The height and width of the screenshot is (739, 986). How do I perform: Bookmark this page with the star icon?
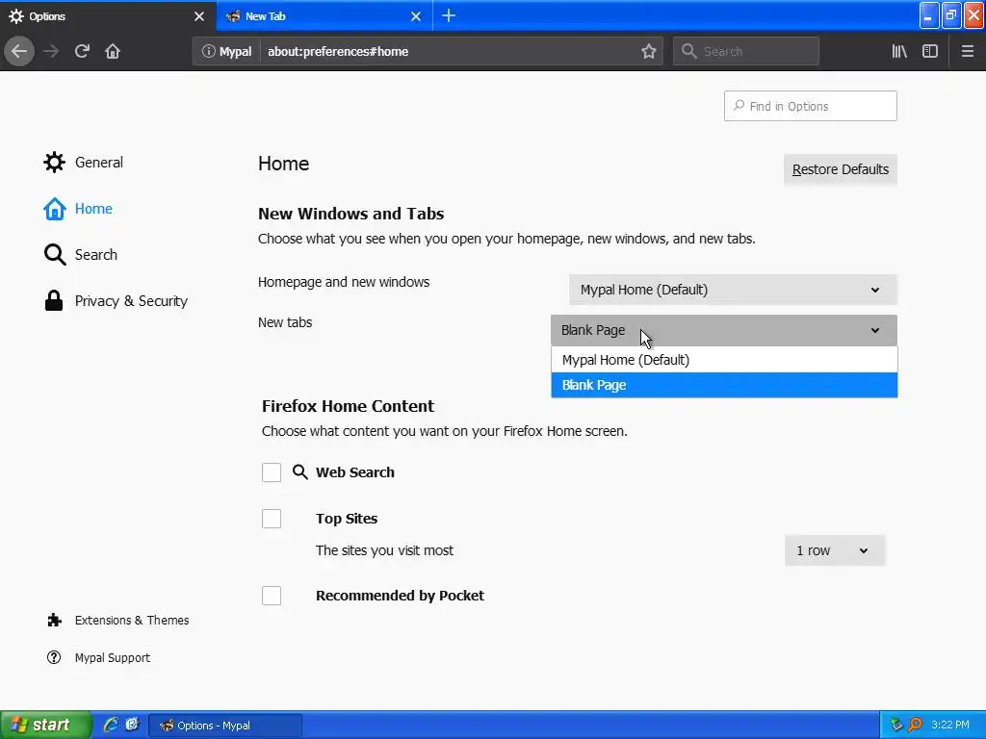[649, 51]
